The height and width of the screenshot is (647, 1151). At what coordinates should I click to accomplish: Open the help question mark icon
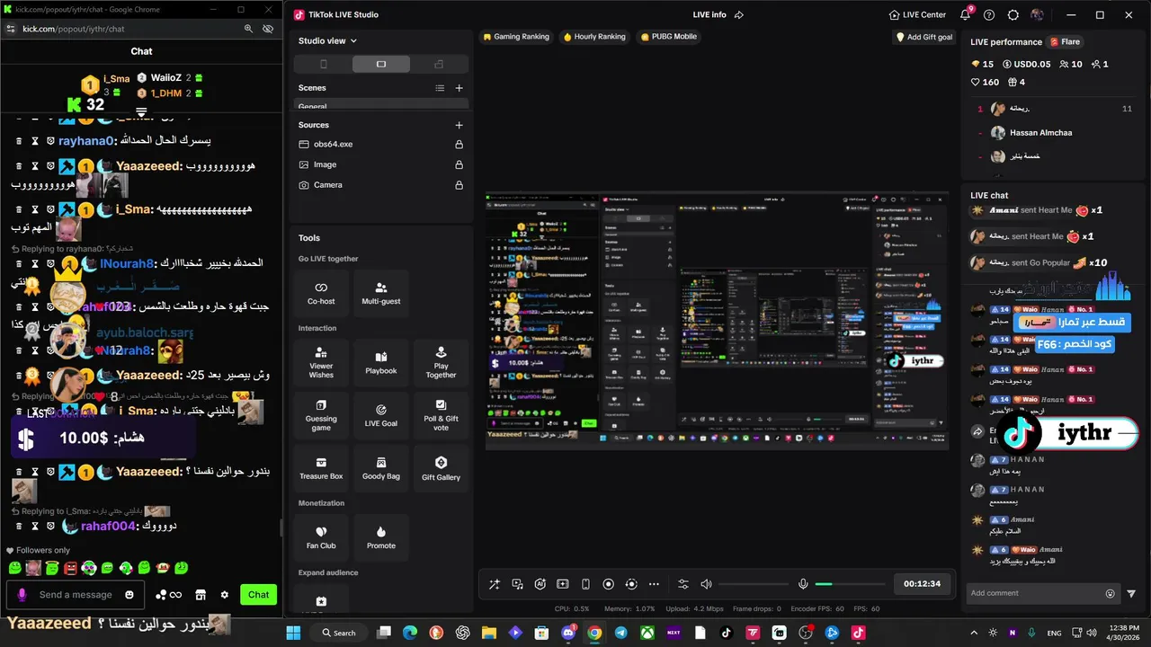tap(989, 15)
